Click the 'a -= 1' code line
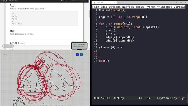Screen dimensions: 188x106 [x=110, y=30]
